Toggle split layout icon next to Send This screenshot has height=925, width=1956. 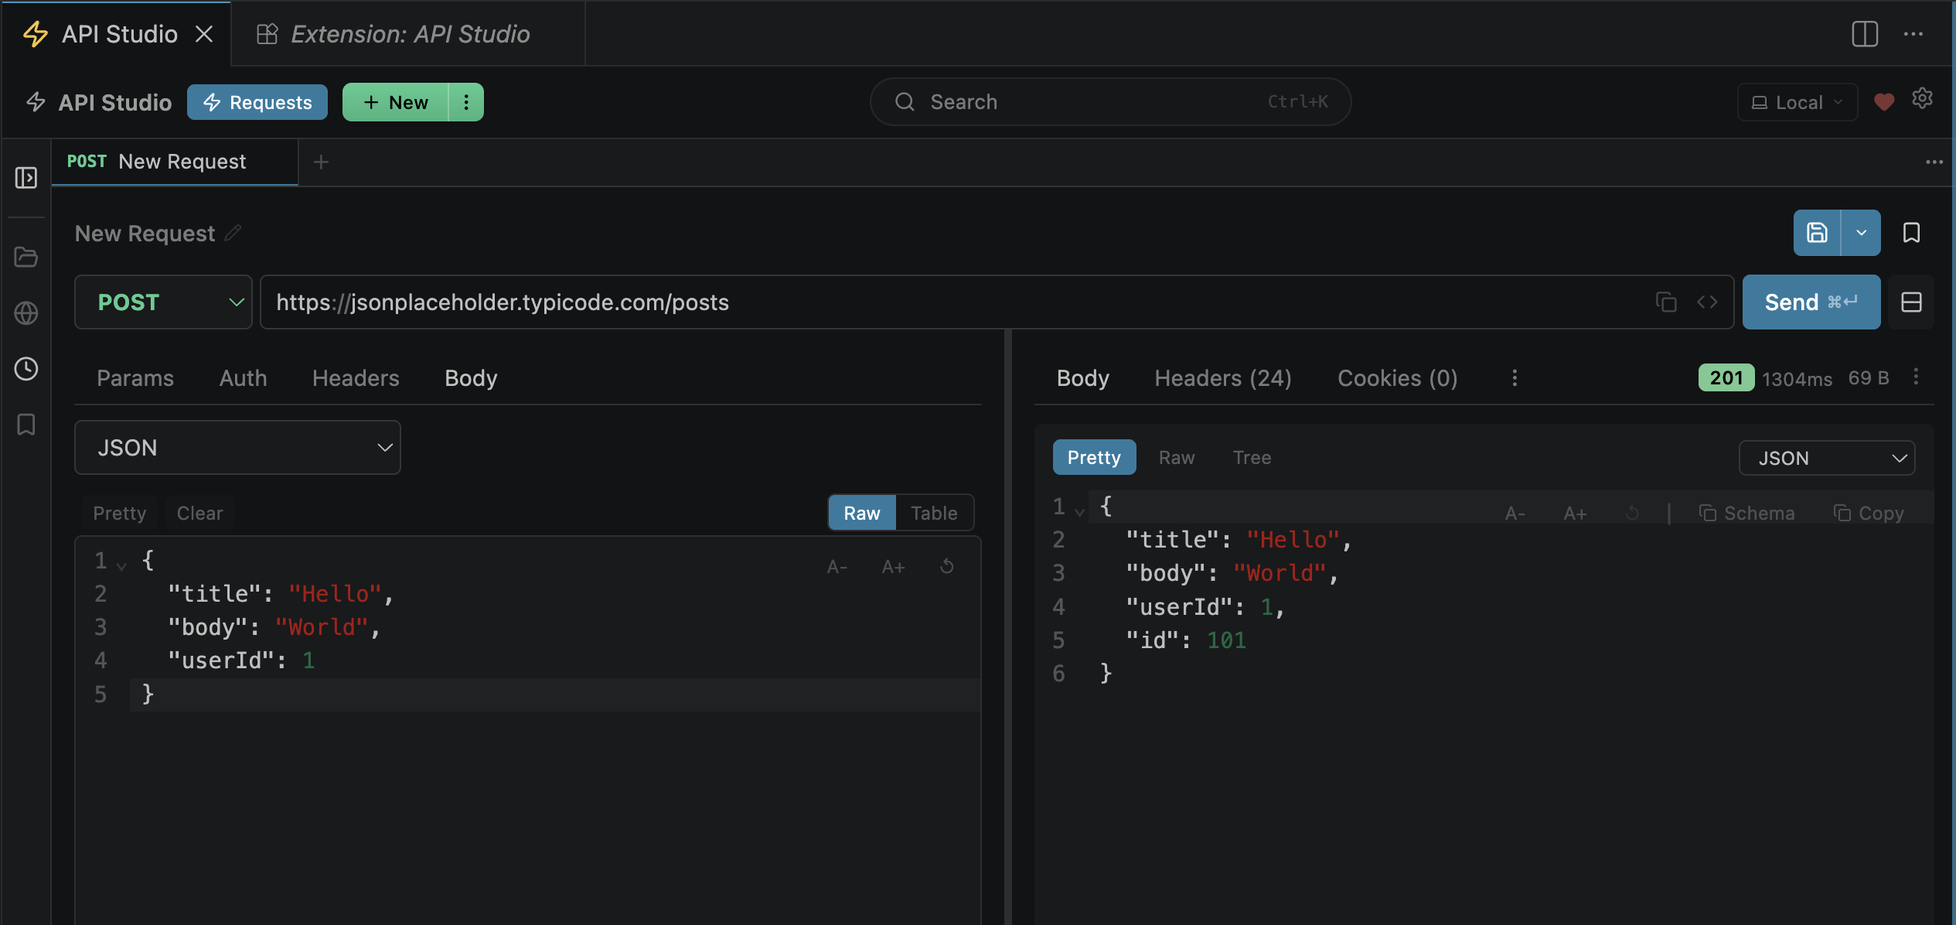pos(1911,302)
